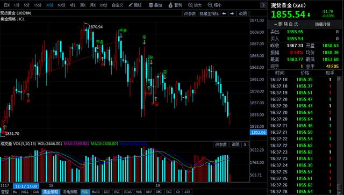The image size is (344, 195).
Task: Open the 叠加 overlay tool
Action: click(155, 5)
